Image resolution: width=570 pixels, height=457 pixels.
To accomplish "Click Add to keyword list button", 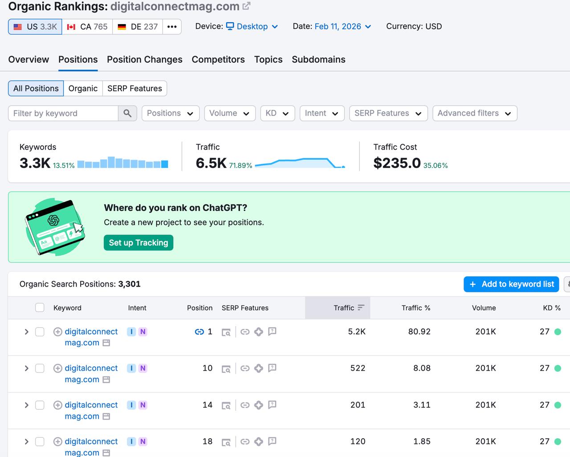I will pos(511,284).
